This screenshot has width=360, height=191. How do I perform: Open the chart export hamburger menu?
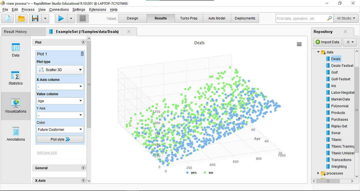tap(299, 44)
